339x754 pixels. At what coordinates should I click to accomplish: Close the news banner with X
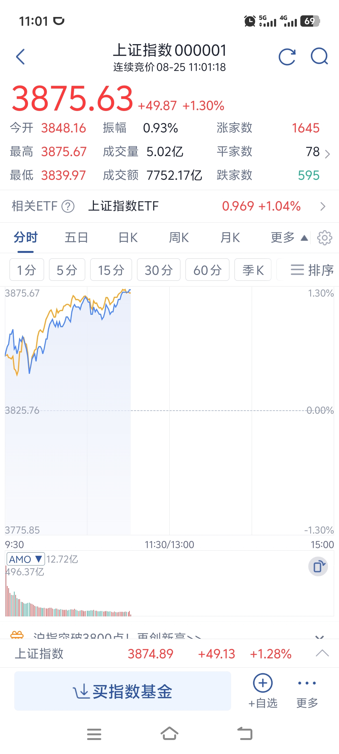click(319, 636)
